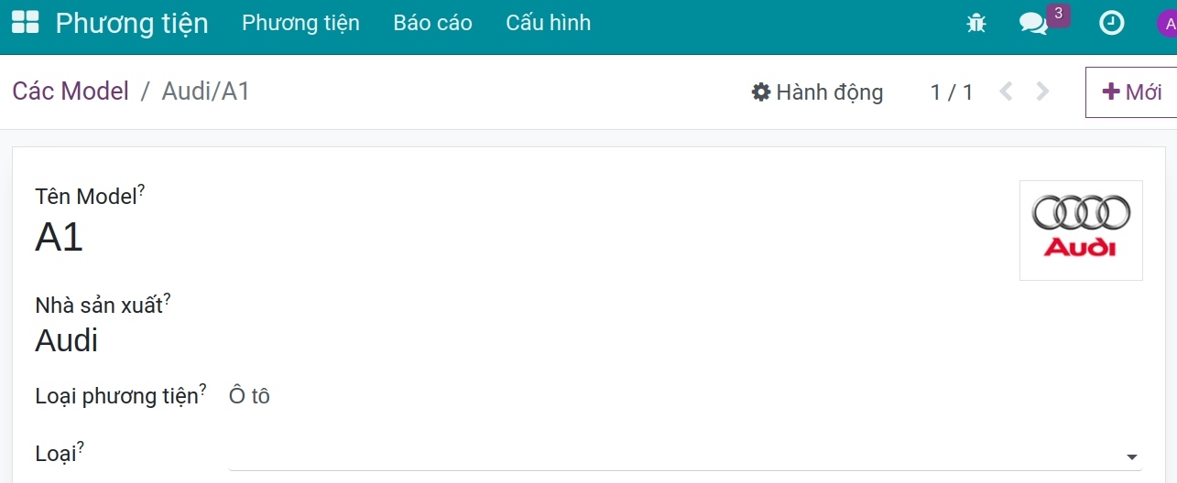Open the activities clock icon
The width and height of the screenshot is (1177, 483).
click(1111, 24)
